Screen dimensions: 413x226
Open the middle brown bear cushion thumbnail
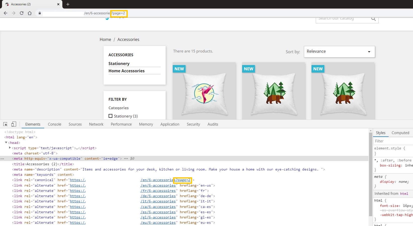click(273, 91)
